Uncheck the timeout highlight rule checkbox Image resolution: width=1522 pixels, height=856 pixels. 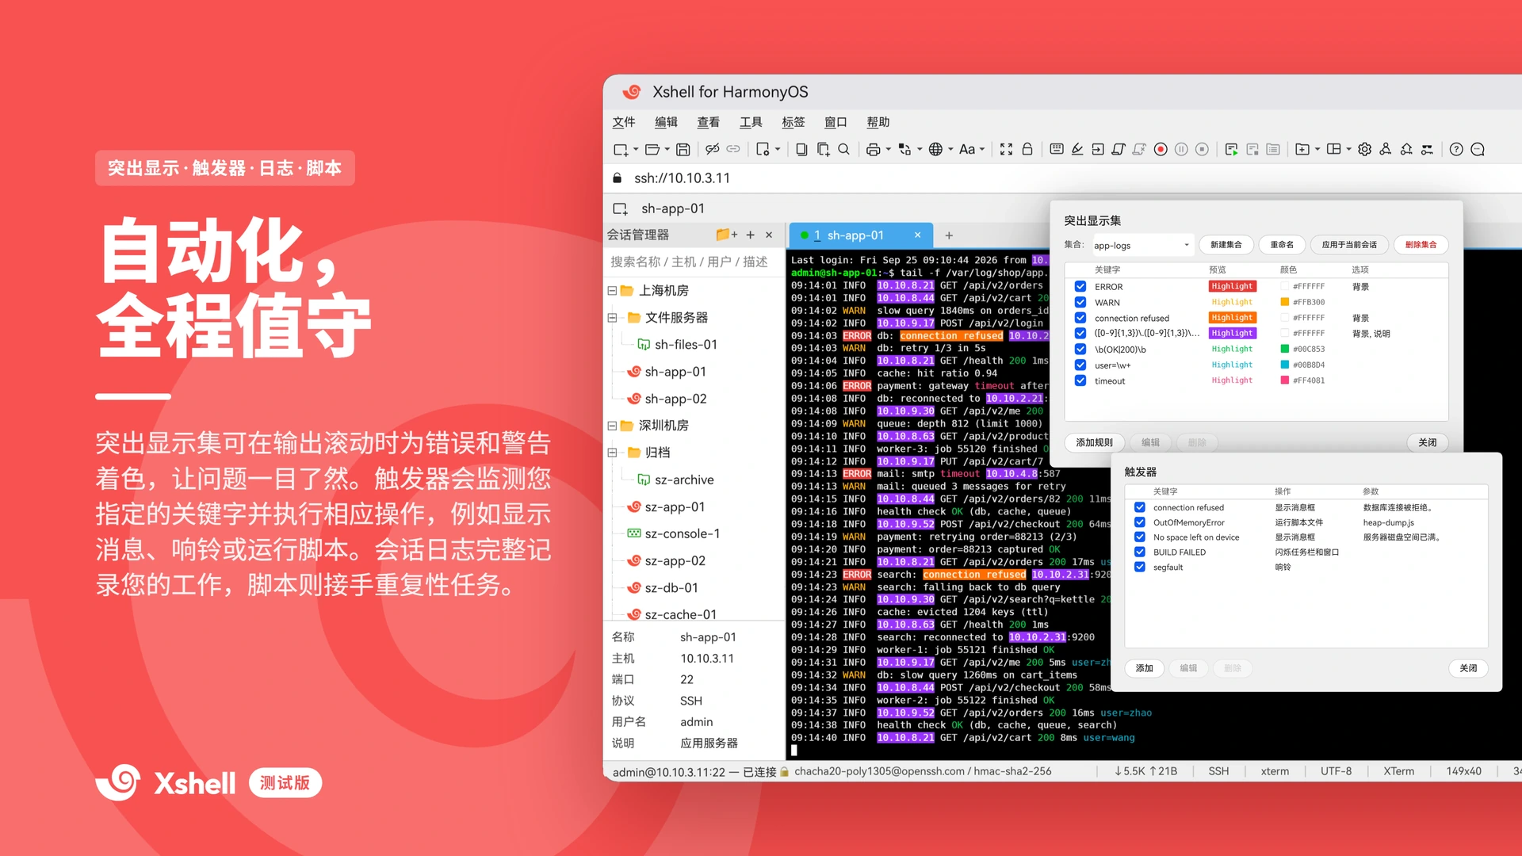coord(1080,380)
